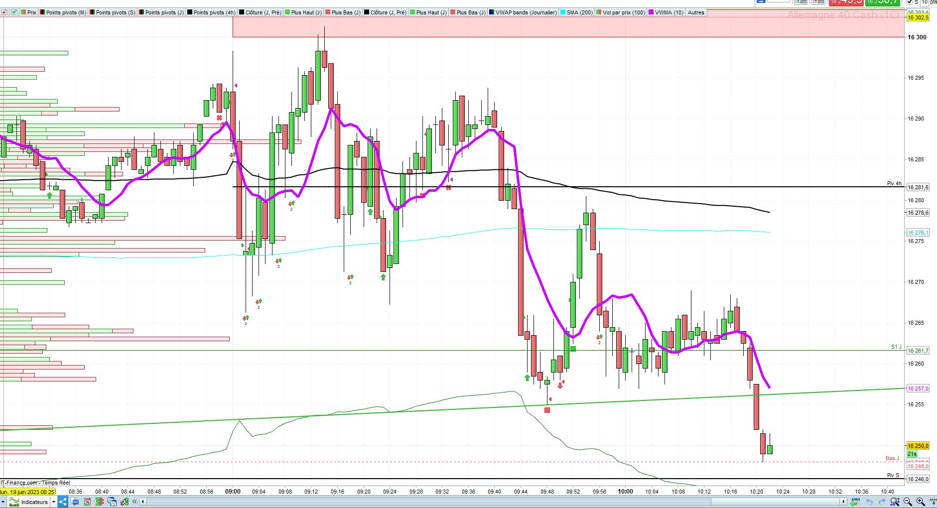Open the small dropdown arrow left of Indicateurs

3,502
